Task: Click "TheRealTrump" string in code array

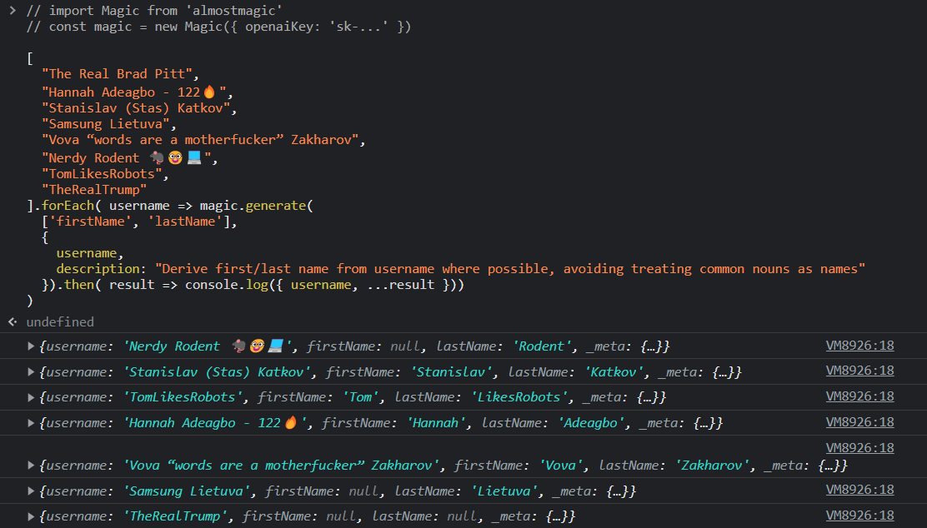Action: [x=94, y=190]
